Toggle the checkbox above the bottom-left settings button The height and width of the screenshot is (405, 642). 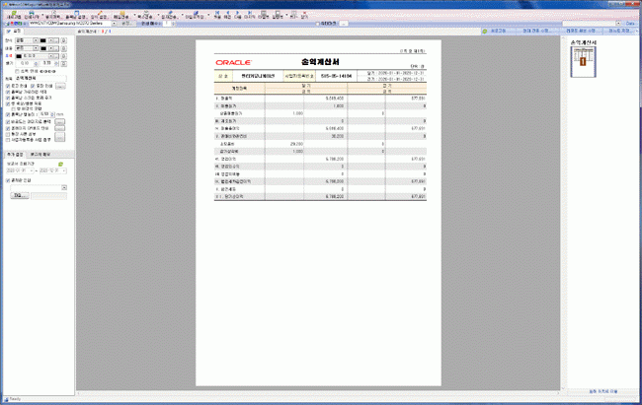tap(9, 180)
